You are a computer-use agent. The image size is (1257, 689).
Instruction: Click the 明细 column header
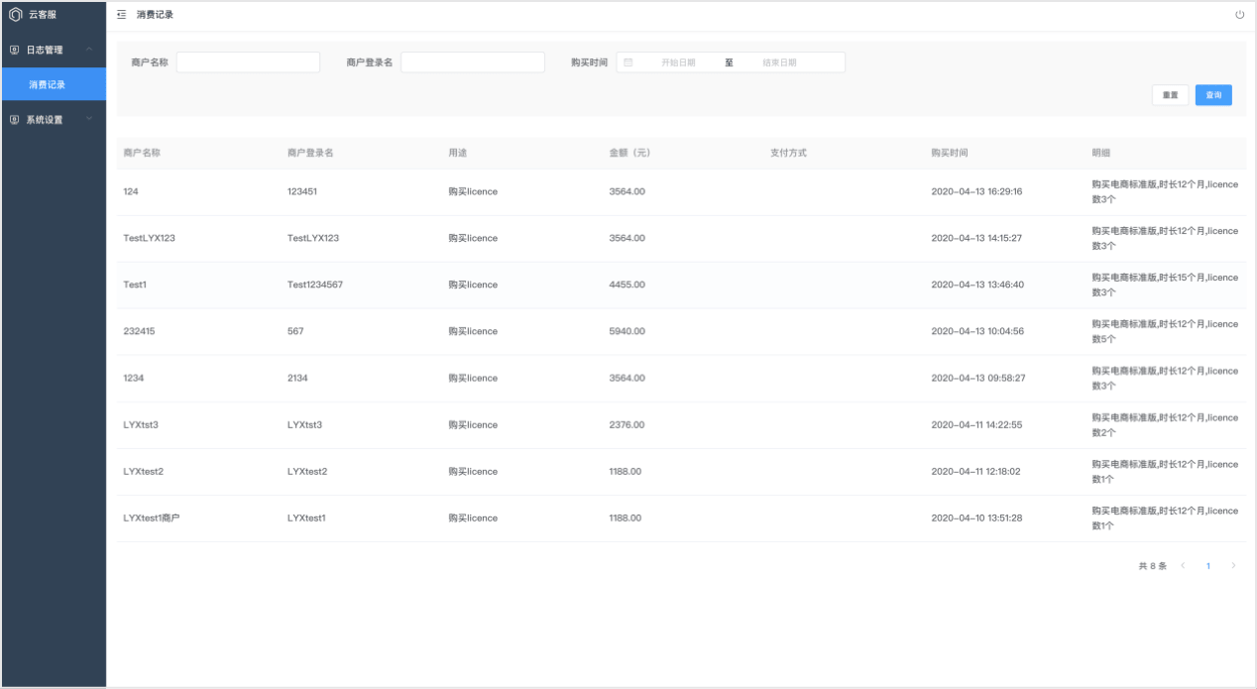click(x=1101, y=154)
